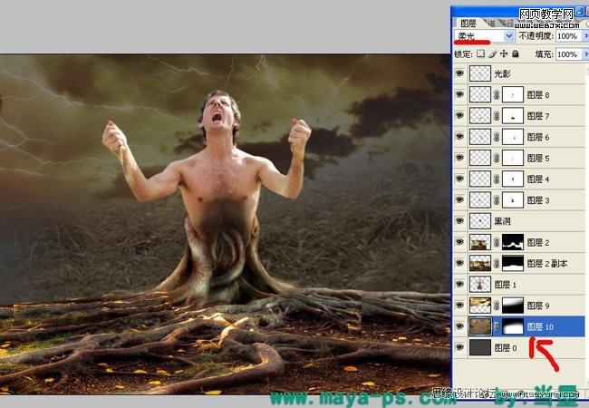Open the 填充 fill slider arrow
This screenshot has height=408, width=589.
[585, 54]
